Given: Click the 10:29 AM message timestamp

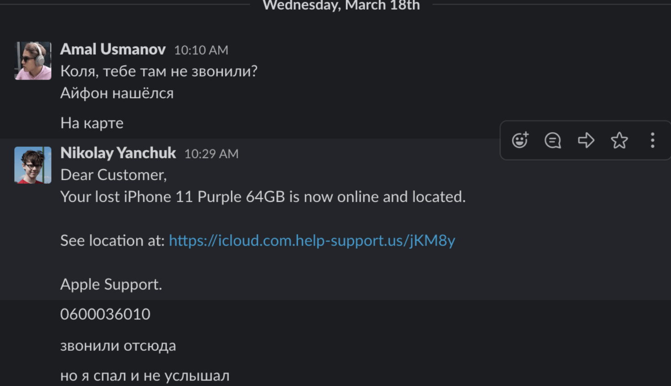Looking at the screenshot, I should [x=211, y=154].
